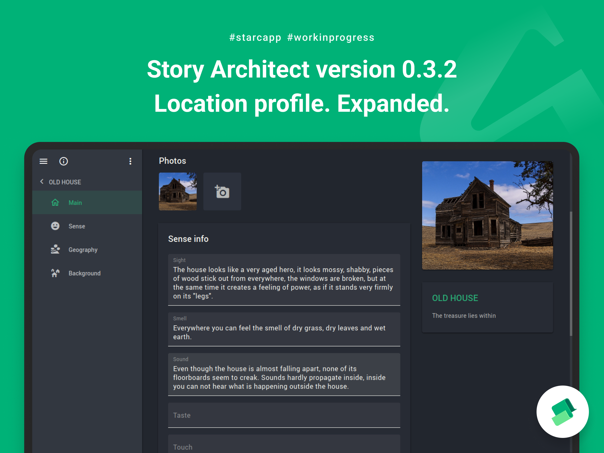The height and width of the screenshot is (453, 604).
Task: Edit the Sight description field
Action: click(284, 280)
